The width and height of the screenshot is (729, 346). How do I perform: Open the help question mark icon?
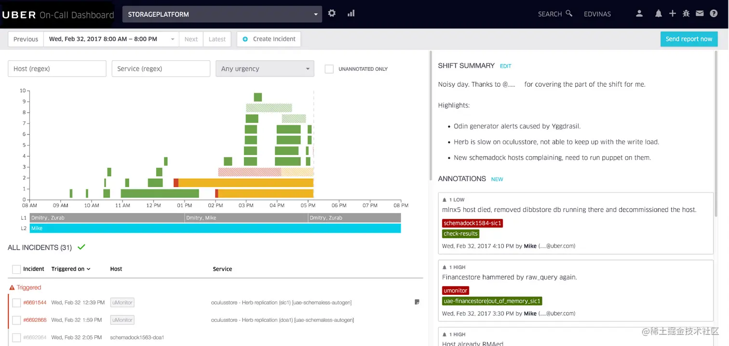[714, 13]
